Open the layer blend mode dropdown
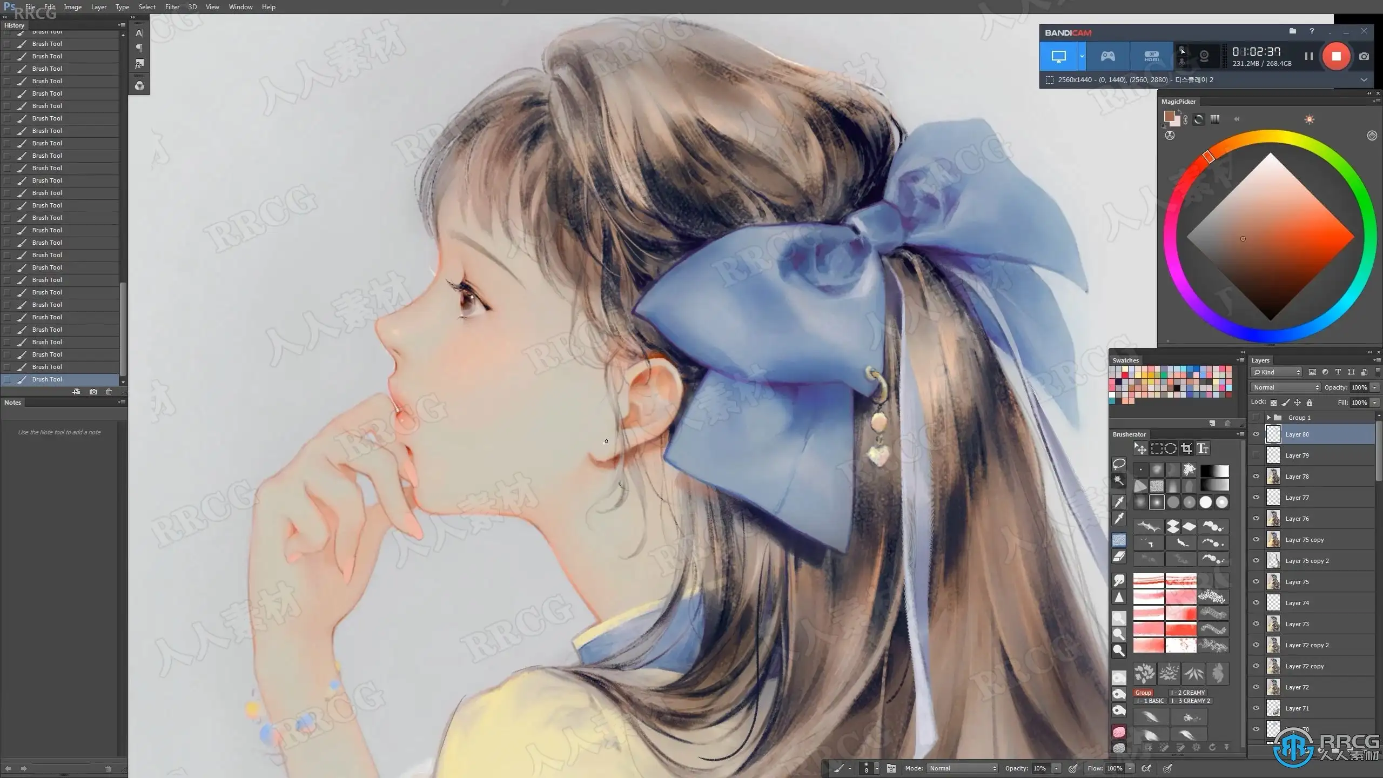Screen dimensions: 1383x778 pyautogui.click(x=1286, y=387)
